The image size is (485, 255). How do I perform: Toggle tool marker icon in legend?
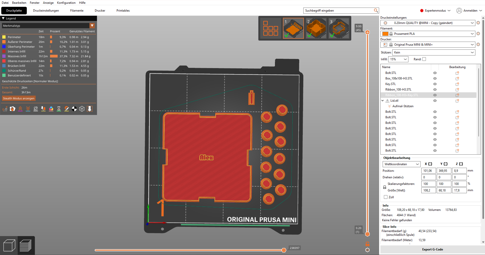90,109
